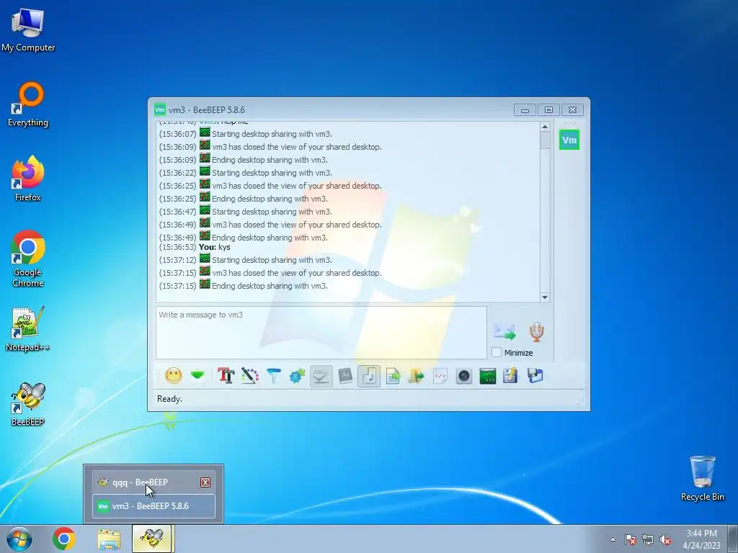Click the green buzz arrow icon
The image size is (738, 553).
click(197, 375)
